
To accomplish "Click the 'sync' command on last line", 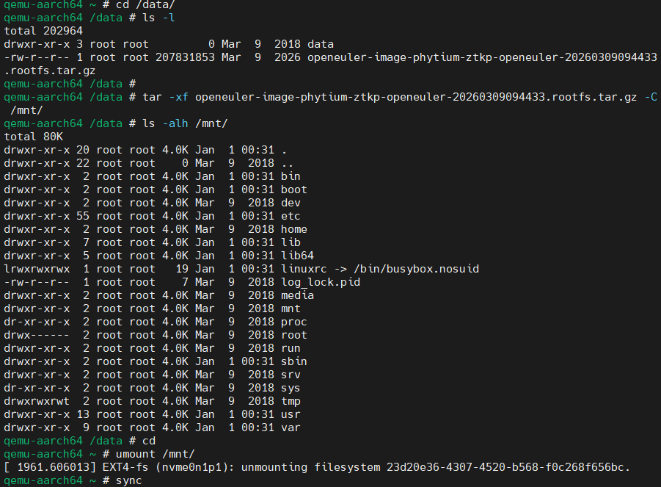I will pos(128,480).
